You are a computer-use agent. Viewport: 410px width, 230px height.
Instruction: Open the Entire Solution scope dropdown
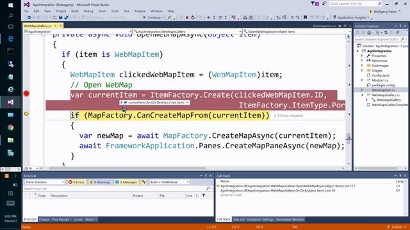point(44,182)
